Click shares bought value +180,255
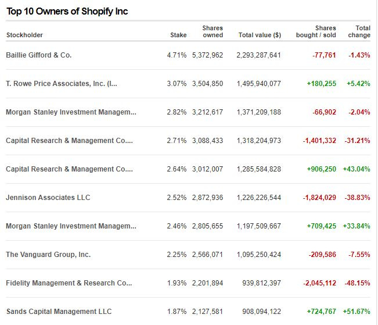The height and width of the screenshot is (325, 378). [x=321, y=84]
